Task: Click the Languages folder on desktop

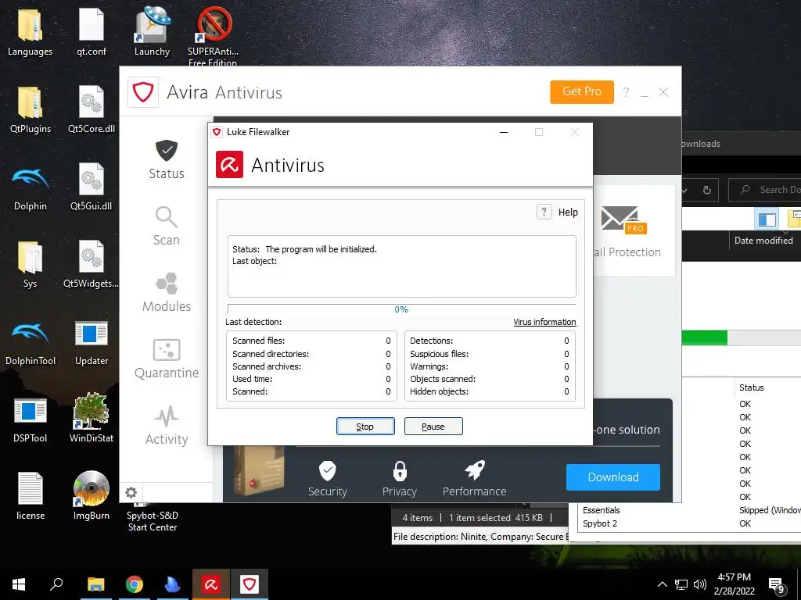Action: (x=31, y=31)
